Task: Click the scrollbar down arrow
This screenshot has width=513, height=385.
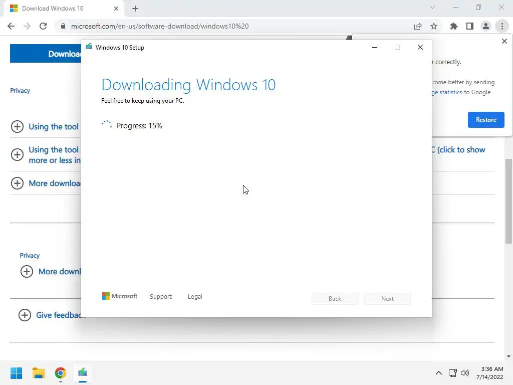Action: [x=508, y=356]
